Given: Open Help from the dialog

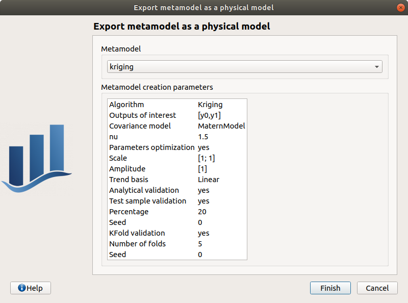Looking at the screenshot, I should pyautogui.click(x=30, y=288).
